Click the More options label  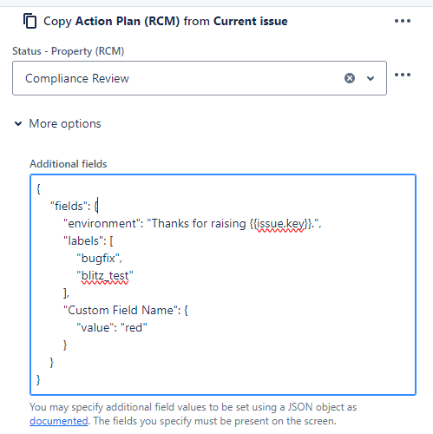(x=65, y=124)
